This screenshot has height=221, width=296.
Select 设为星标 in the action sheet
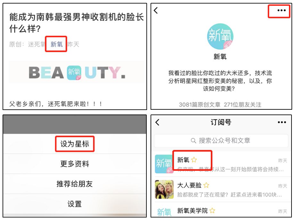[x=75, y=144]
